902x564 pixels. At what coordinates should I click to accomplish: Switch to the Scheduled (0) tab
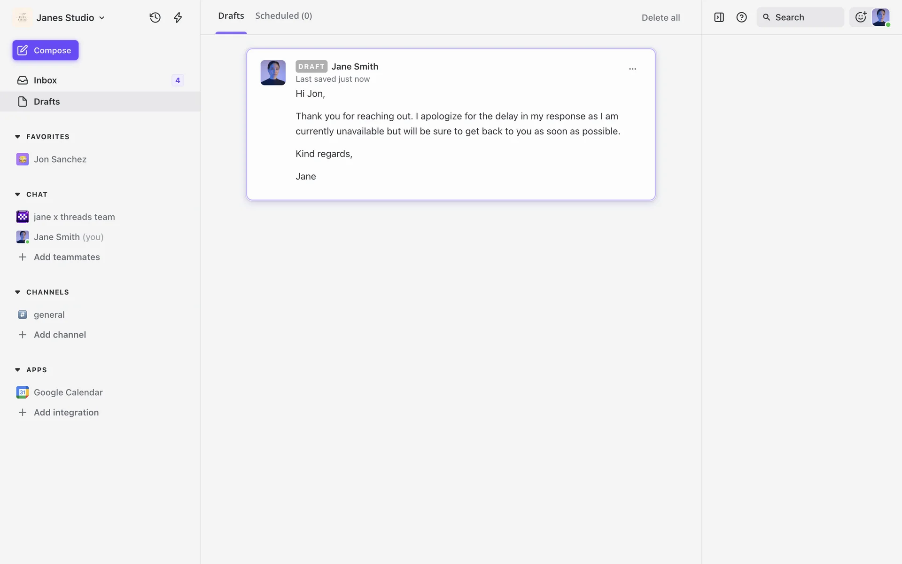pyautogui.click(x=283, y=16)
